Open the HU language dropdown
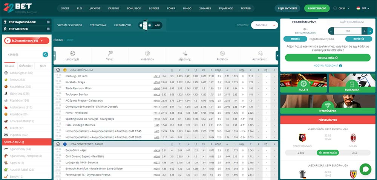Viewport: 377px width, 180px height. [363, 8]
